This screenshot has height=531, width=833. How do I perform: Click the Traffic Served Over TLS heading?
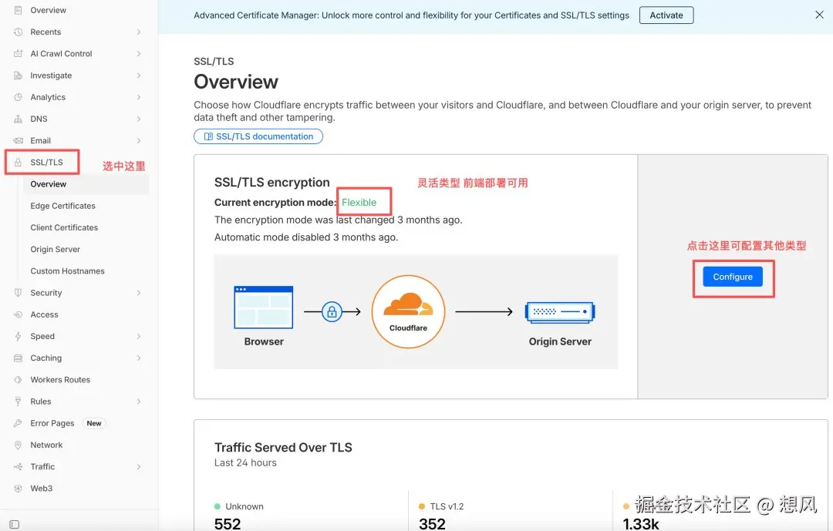coord(283,448)
